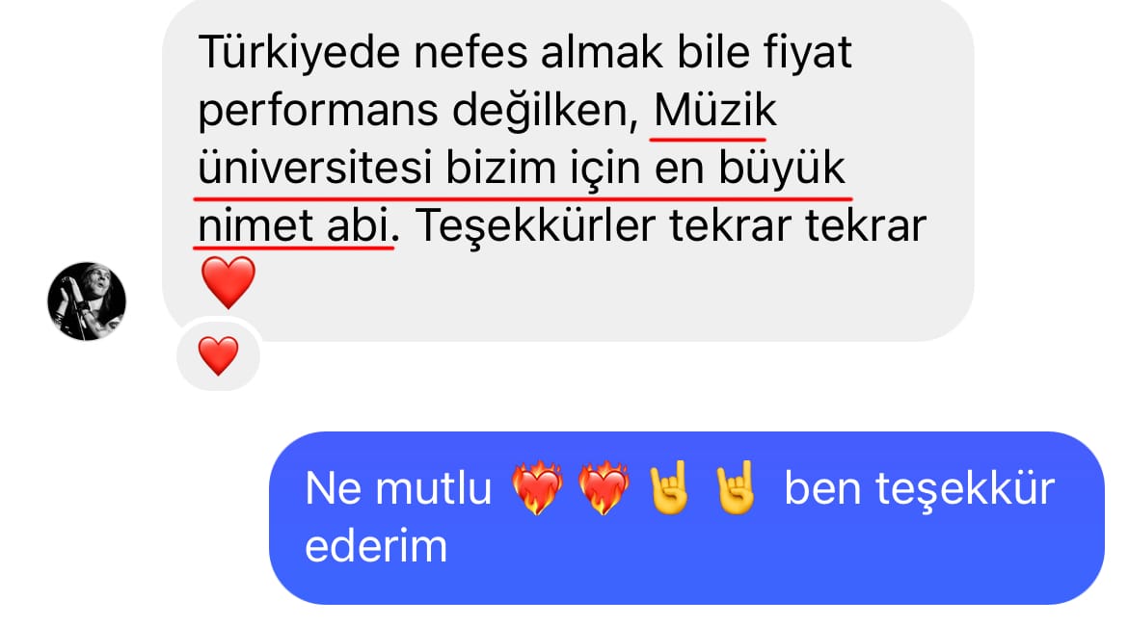This screenshot has height=626, width=1128.
Task: Click the word "ederim" in the blue reply
Action: [376, 546]
